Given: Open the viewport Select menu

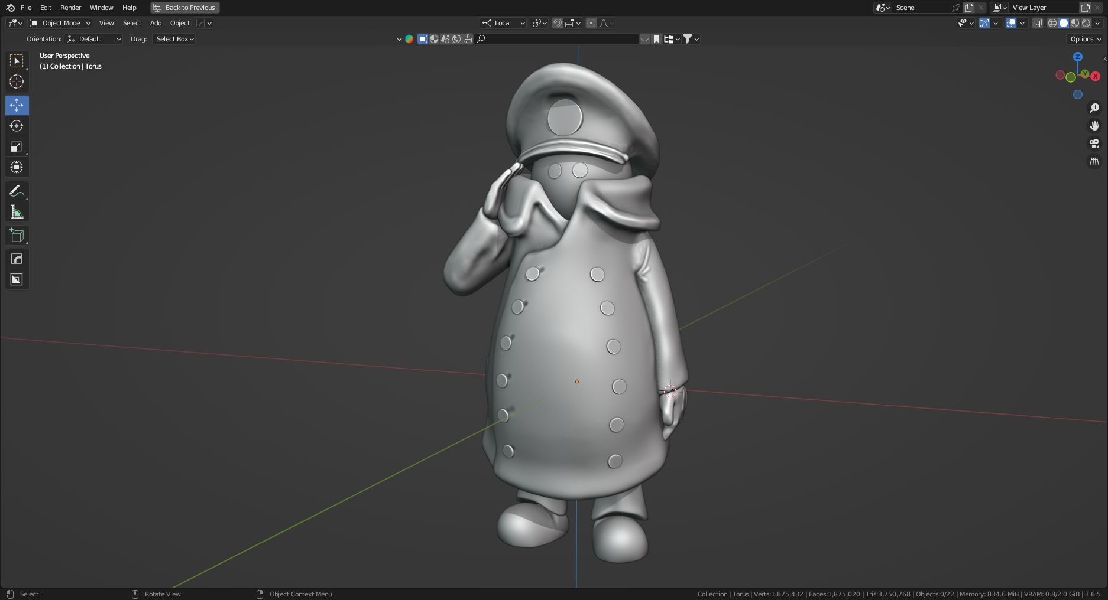Looking at the screenshot, I should coord(132,23).
